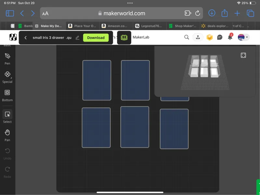
Task: Switch to Place Your O... tab
Action: (x=83, y=26)
